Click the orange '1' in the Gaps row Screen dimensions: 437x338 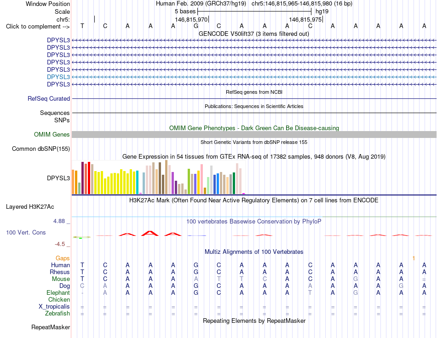414,258
